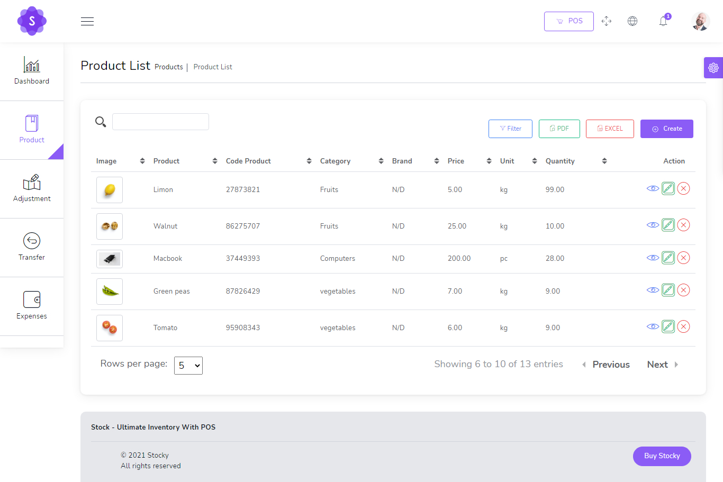Screen dimensions: 723x482
Task: Create a new product
Action: (x=666, y=129)
